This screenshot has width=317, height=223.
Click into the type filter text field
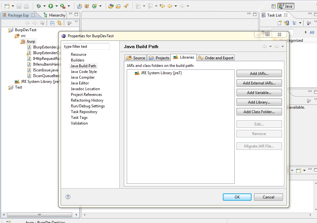point(86,47)
